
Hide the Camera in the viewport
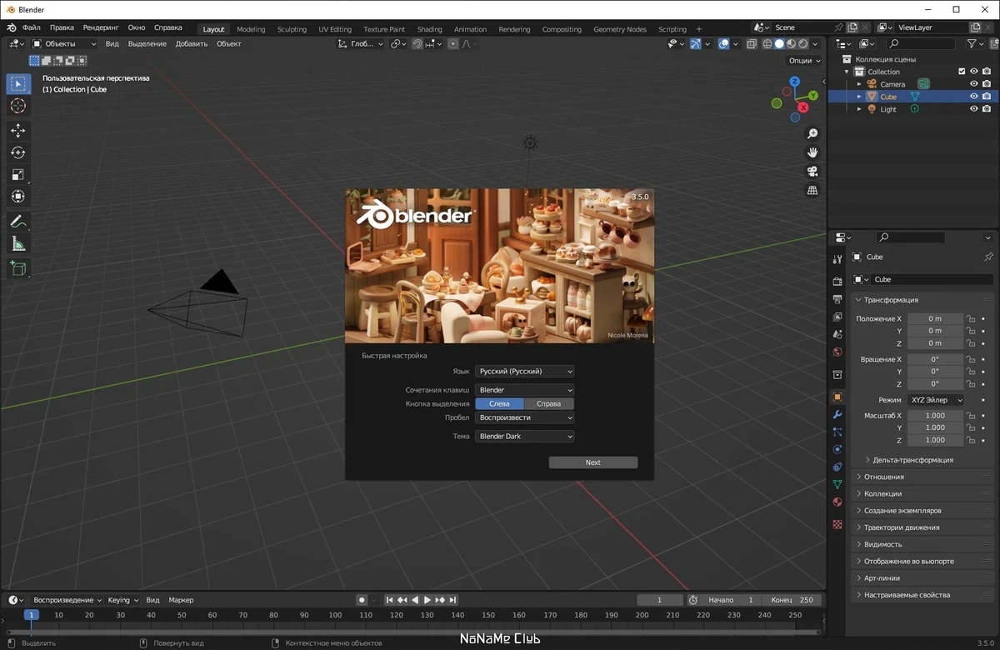[973, 84]
